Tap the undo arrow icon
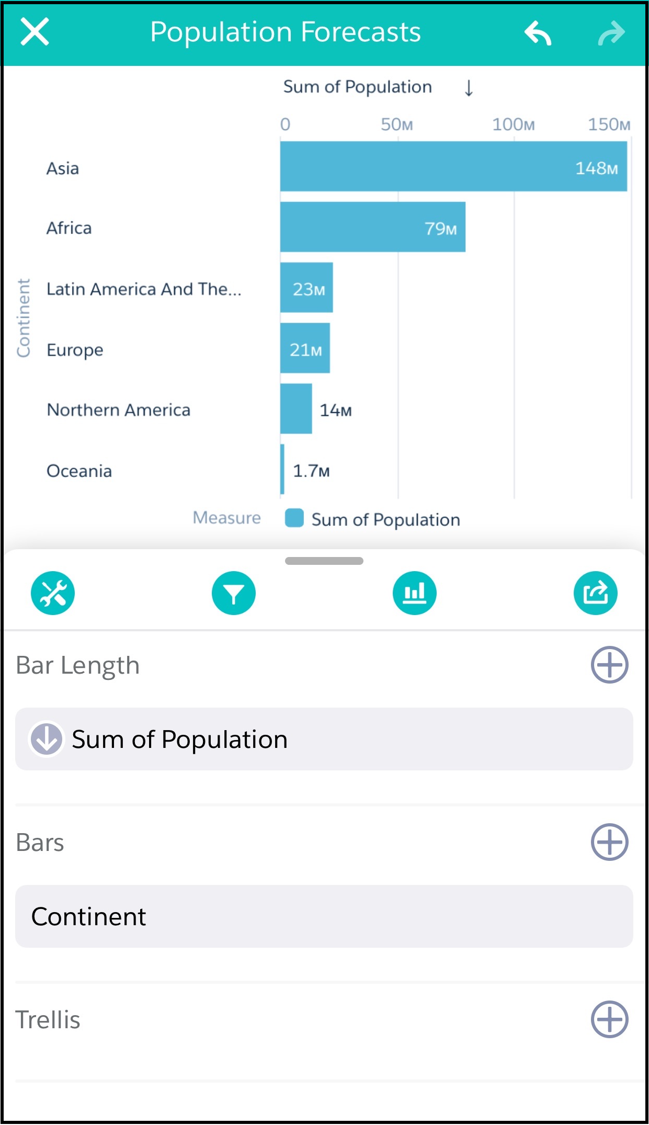The height and width of the screenshot is (1125, 649). click(x=538, y=33)
